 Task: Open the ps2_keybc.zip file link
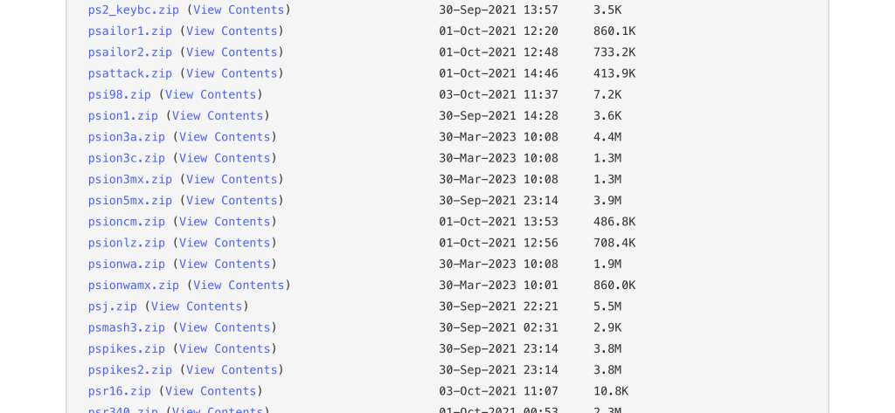[x=133, y=10]
